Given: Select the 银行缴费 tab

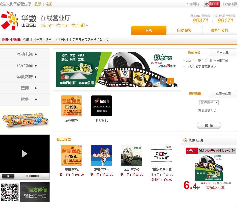Looking at the screenshot, I should click(195, 94).
